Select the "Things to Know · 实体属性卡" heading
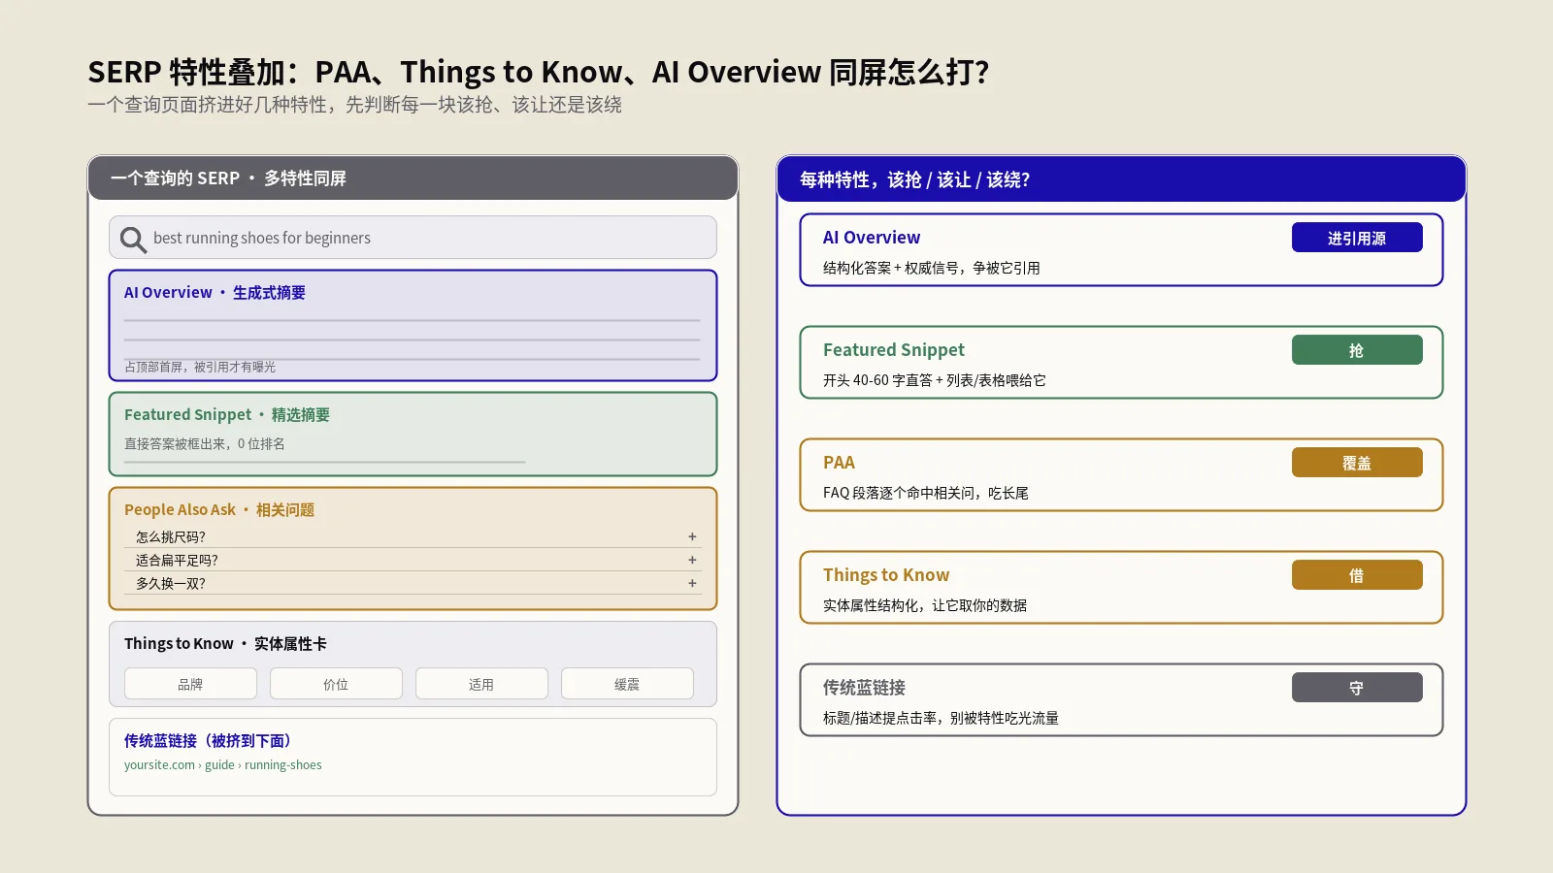1553x873 pixels. pyautogui.click(x=225, y=644)
